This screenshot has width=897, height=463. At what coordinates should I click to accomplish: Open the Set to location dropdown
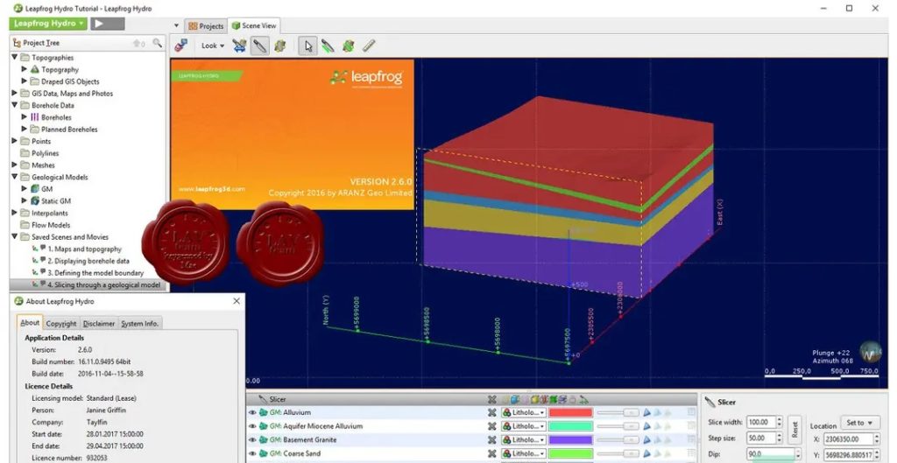[x=860, y=423]
